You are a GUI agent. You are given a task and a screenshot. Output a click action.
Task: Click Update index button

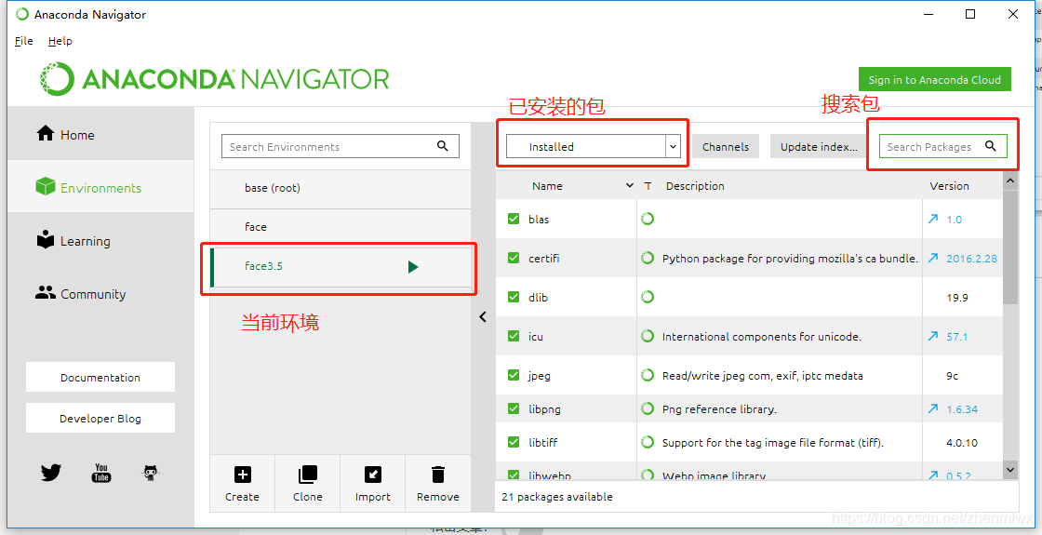click(x=819, y=146)
